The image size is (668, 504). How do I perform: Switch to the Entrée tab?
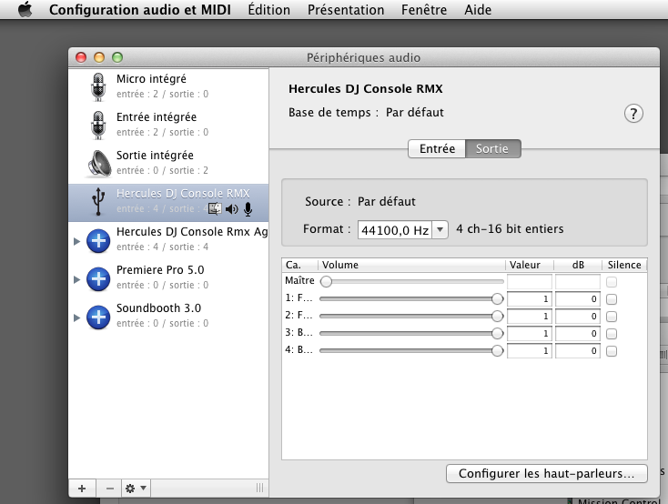[437, 148]
